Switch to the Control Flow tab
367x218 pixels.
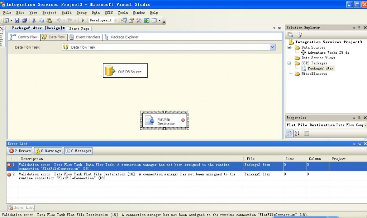pyautogui.click(x=24, y=37)
